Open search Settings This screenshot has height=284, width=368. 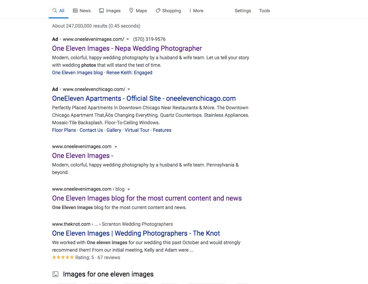tap(243, 11)
